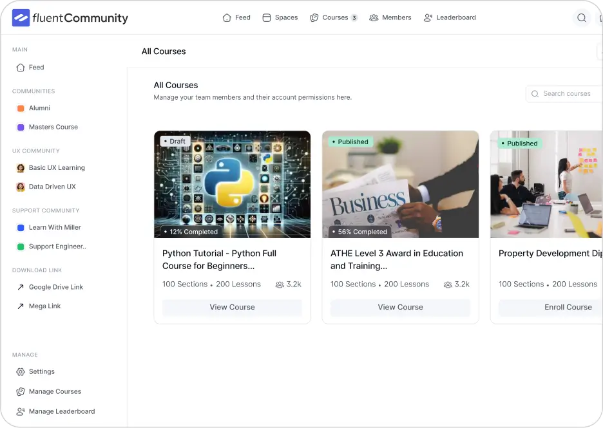Open the search with the magnifier icon

[582, 18]
